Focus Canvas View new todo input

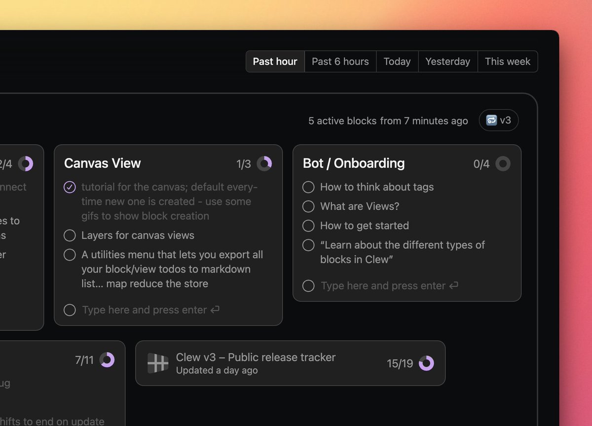pyautogui.click(x=151, y=310)
